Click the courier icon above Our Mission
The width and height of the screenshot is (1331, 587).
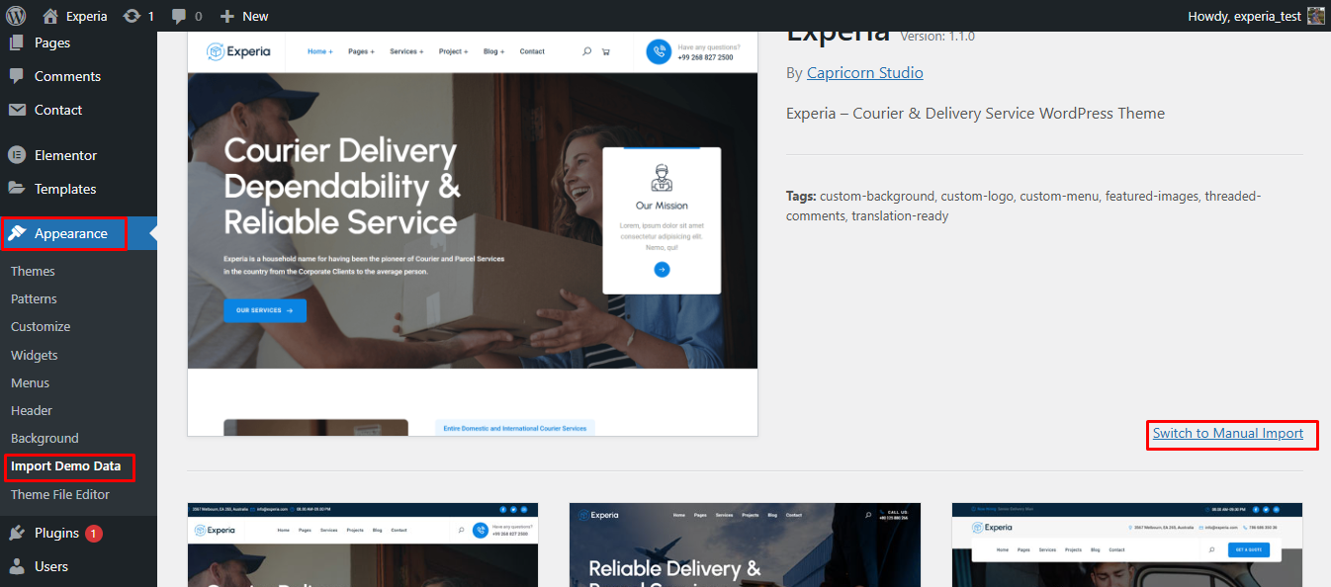(662, 179)
